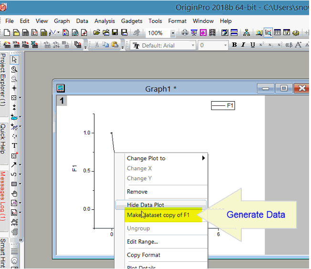This screenshot has height=269, width=311.
Task: Click the Code Builder gear icon
Action: coord(296,32)
